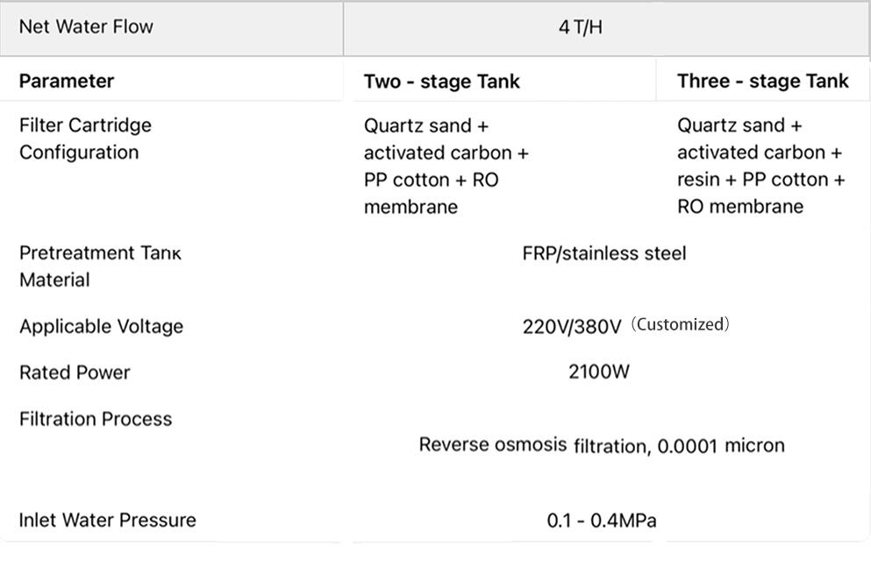Select the Three - stage Tank column header
This screenshot has height=588, width=871.
762,81
